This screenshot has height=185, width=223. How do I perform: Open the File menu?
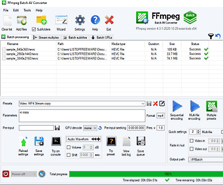tap(6, 10)
